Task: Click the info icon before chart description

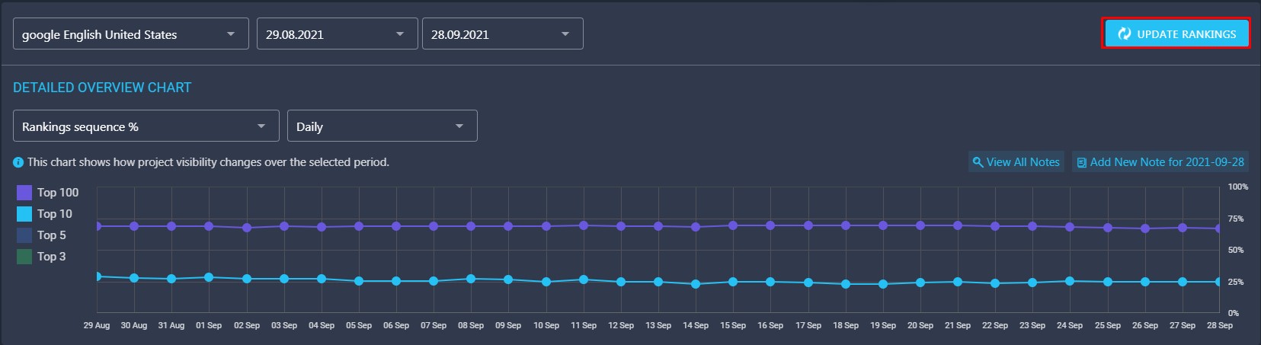Action: 18,162
